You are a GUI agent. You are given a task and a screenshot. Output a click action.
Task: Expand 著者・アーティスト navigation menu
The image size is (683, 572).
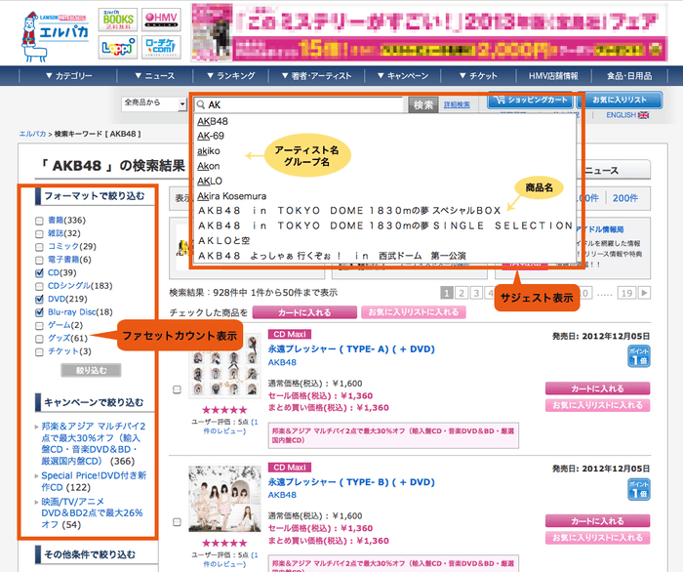pyautogui.click(x=316, y=76)
